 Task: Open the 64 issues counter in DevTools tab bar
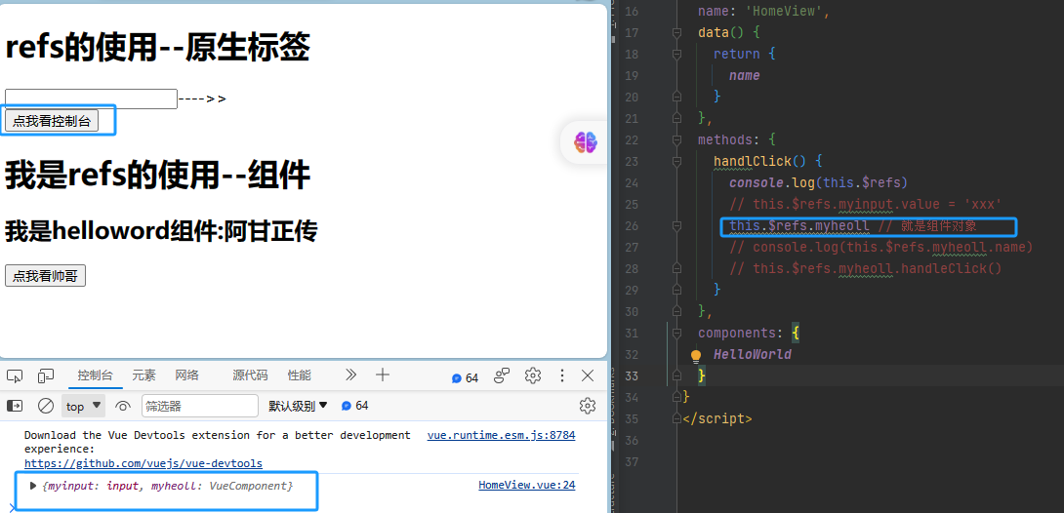click(x=465, y=377)
